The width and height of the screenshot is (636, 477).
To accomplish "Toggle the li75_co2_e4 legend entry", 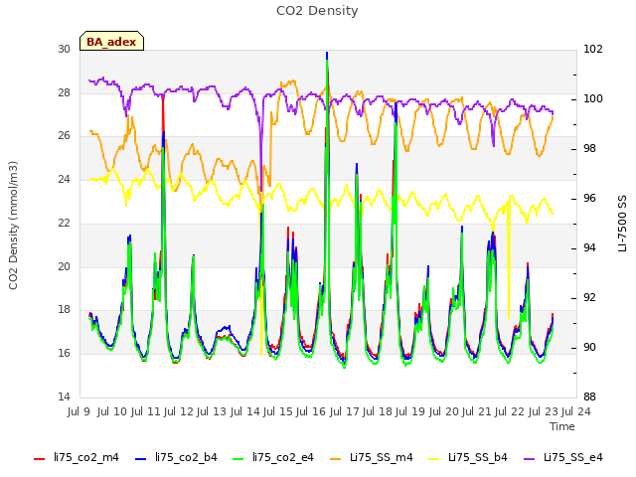I will click(x=273, y=458).
